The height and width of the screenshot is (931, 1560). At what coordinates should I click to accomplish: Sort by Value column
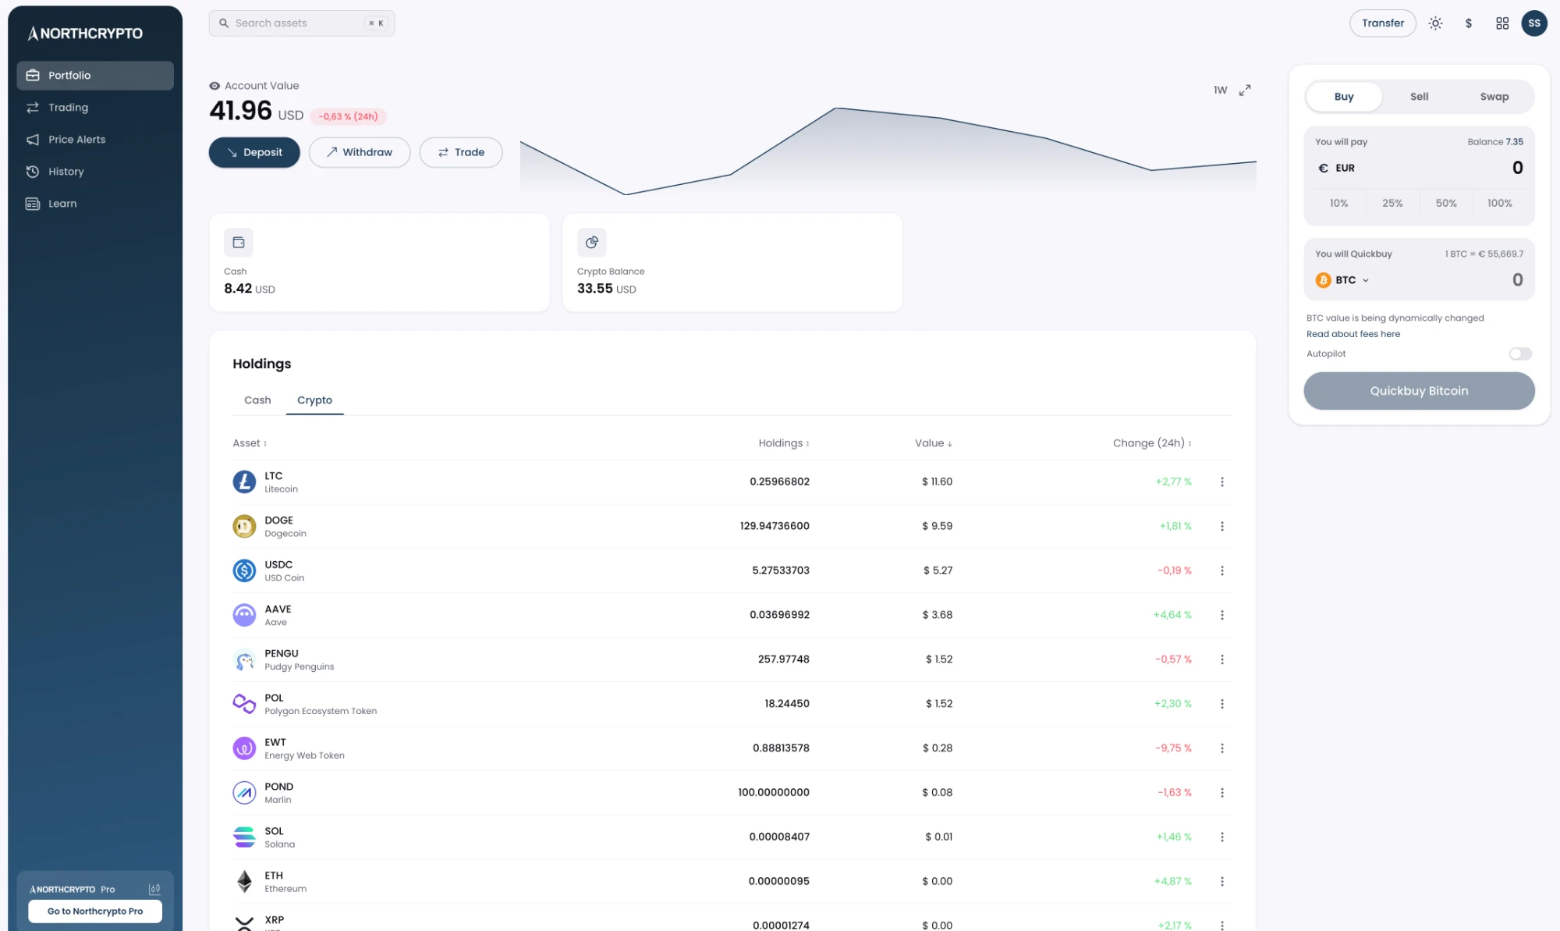click(934, 443)
